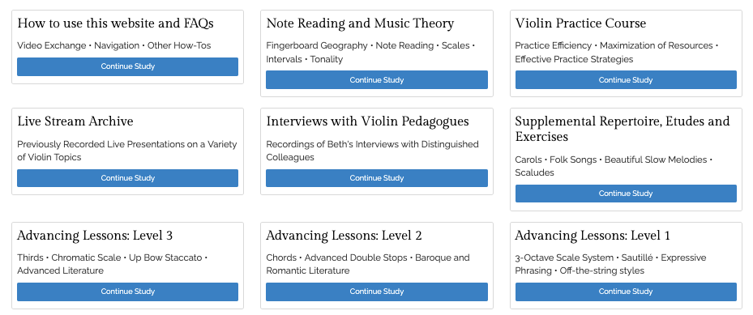Open Supplemental Repertoire, Etudes and Exercises heading
This screenshot has width=753, height=315.
tap(623, 129)
